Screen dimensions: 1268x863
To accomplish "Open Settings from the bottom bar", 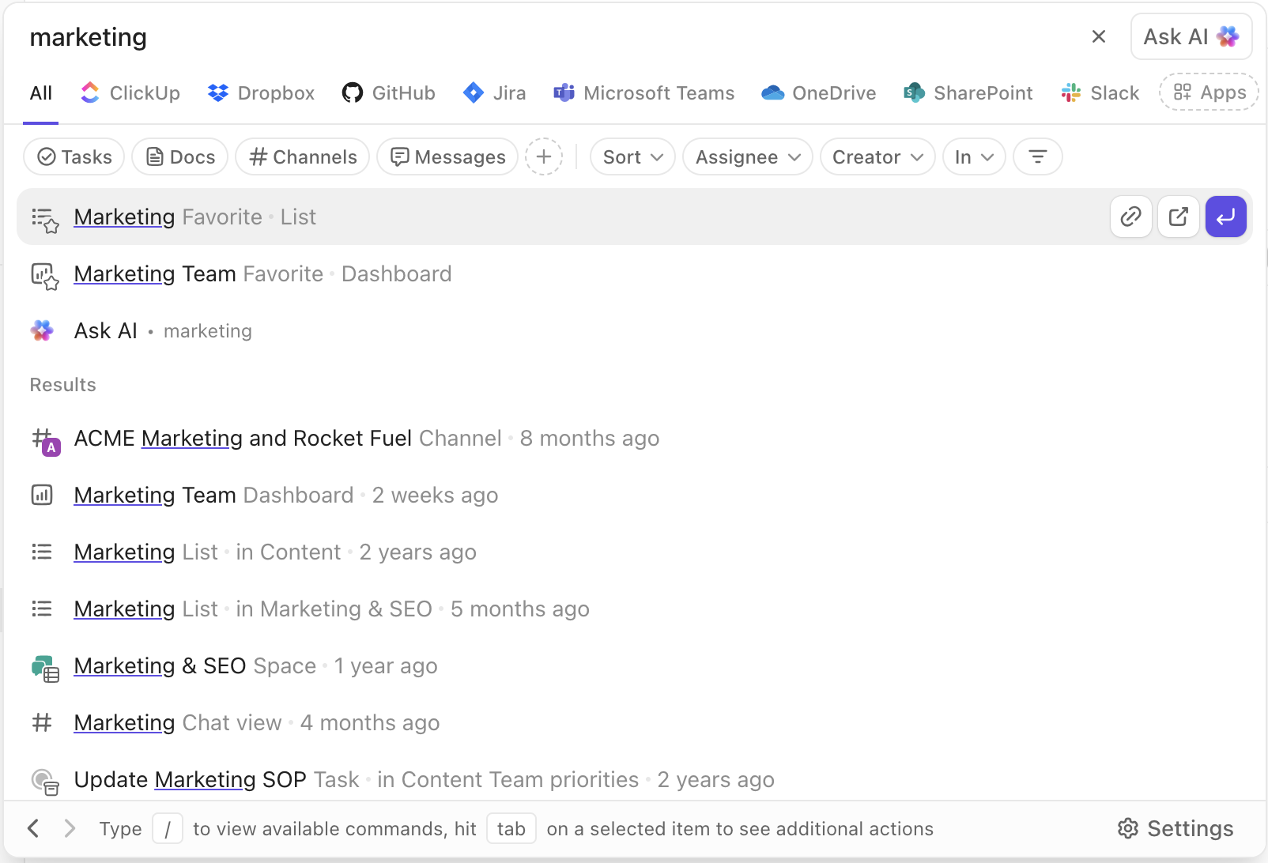I will click(x=1175, y=828).
